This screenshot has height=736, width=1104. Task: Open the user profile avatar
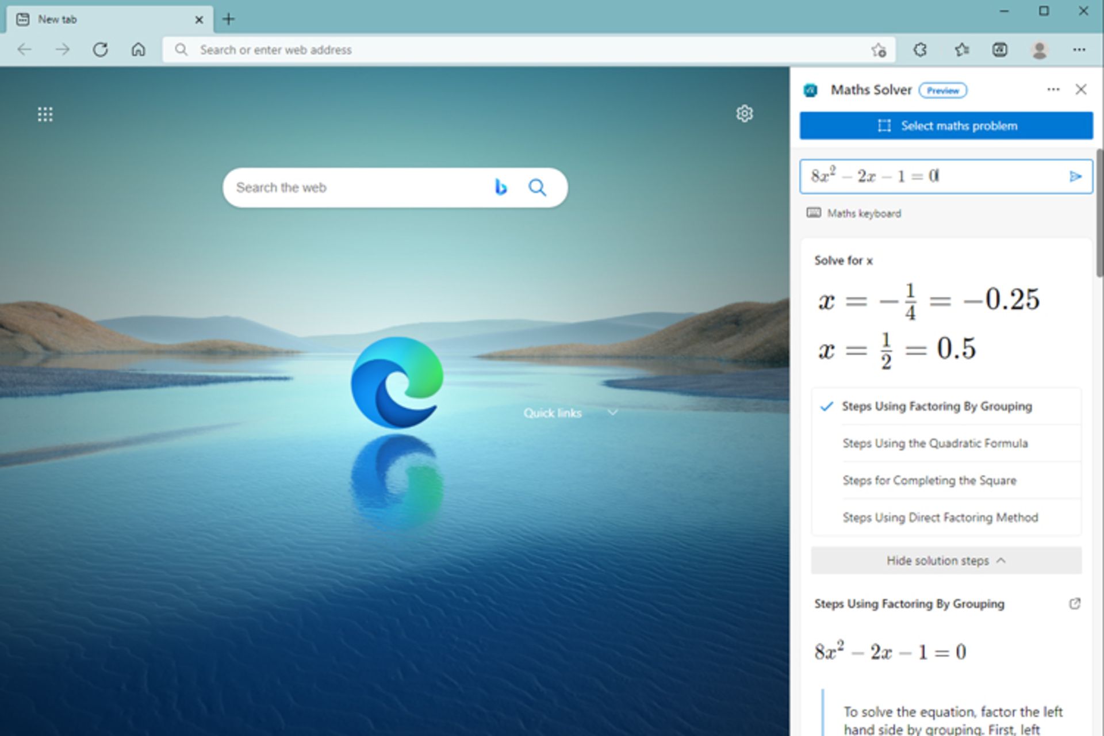point(1039,50)
